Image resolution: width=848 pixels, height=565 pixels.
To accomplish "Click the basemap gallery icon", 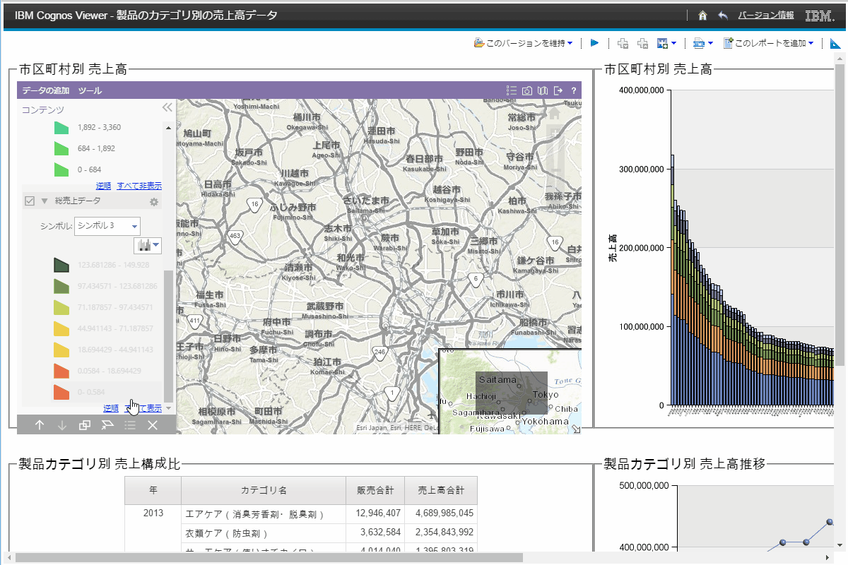I will pyautogui.click(x=543, y=90).
